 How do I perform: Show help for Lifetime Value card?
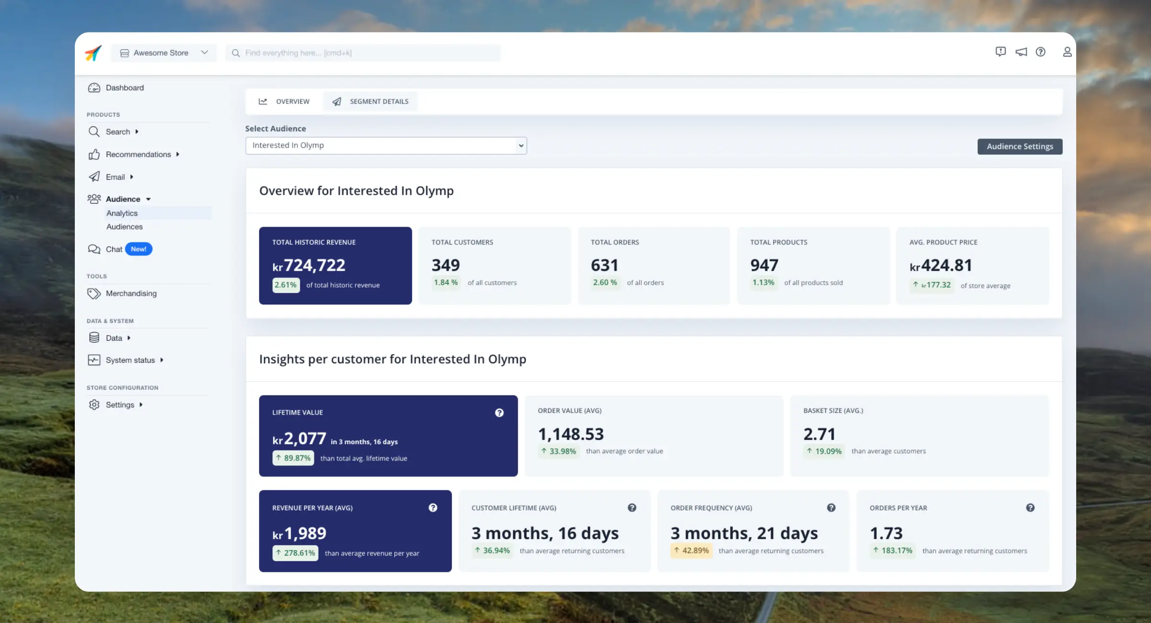pos(499,413)
